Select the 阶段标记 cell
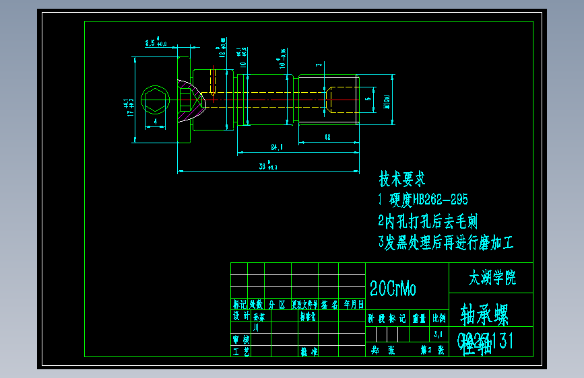Image resolution: width=584 pixels, height=378 pixels. click(x=387, y=318)
